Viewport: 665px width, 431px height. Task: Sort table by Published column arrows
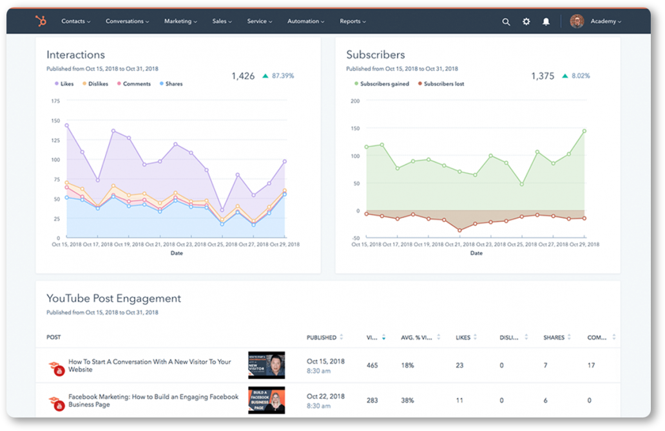(342, 338)
